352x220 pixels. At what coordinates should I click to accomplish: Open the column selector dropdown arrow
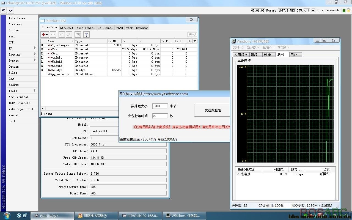195,41
